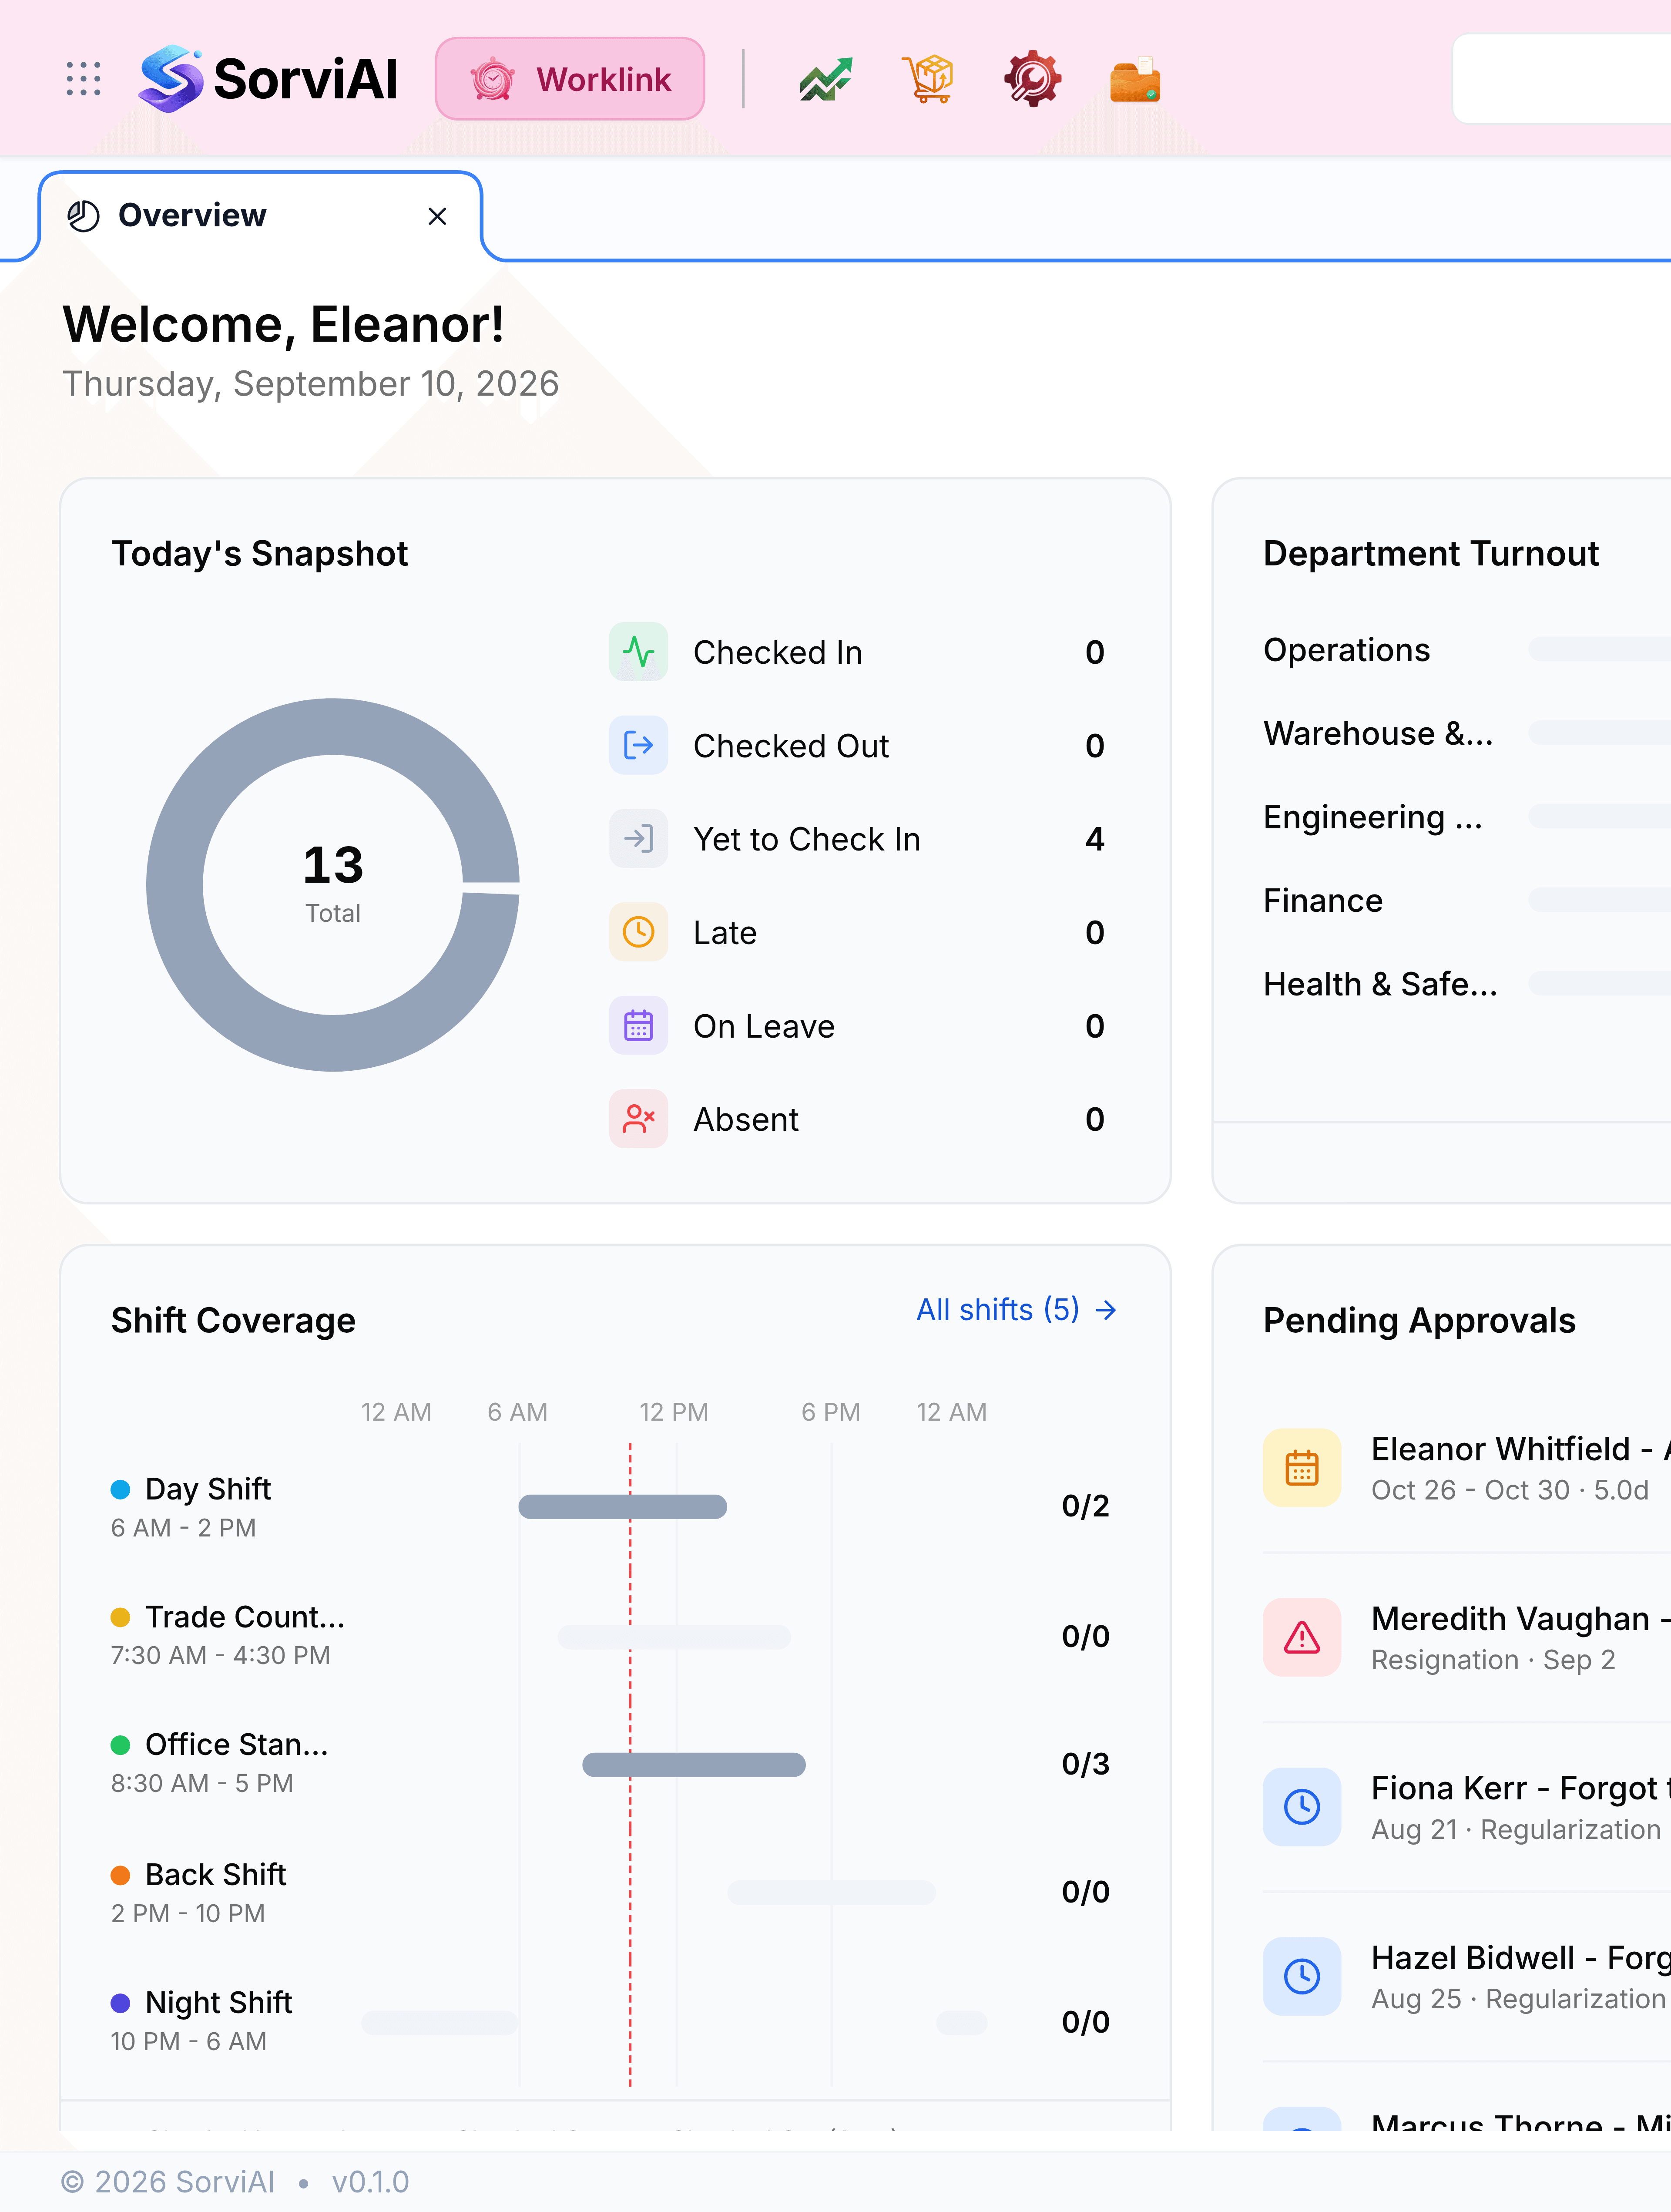Click Hazel Bidwell regularization clock icon
The width and height of the screenshot is (1671, 2212).
[x=1301, y=1976]
